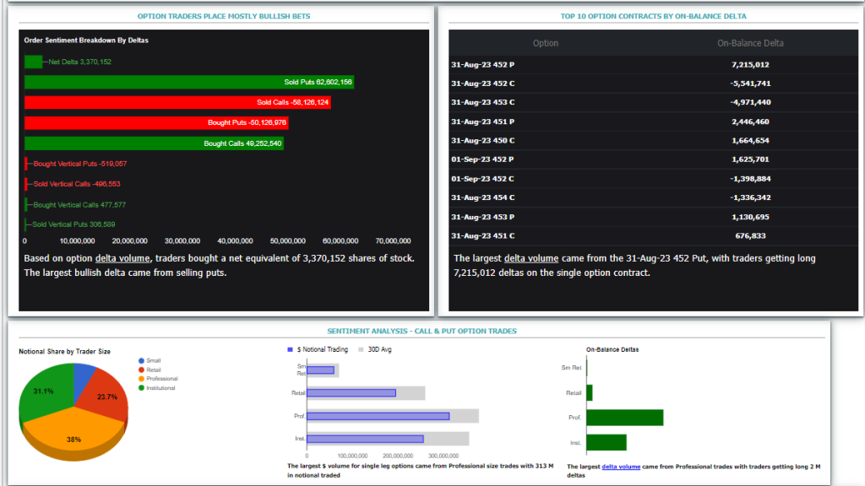The image size is (865, 486).
Task: Click the Retail On-Balance Deltas bar
Action: [x=590, y=393]
